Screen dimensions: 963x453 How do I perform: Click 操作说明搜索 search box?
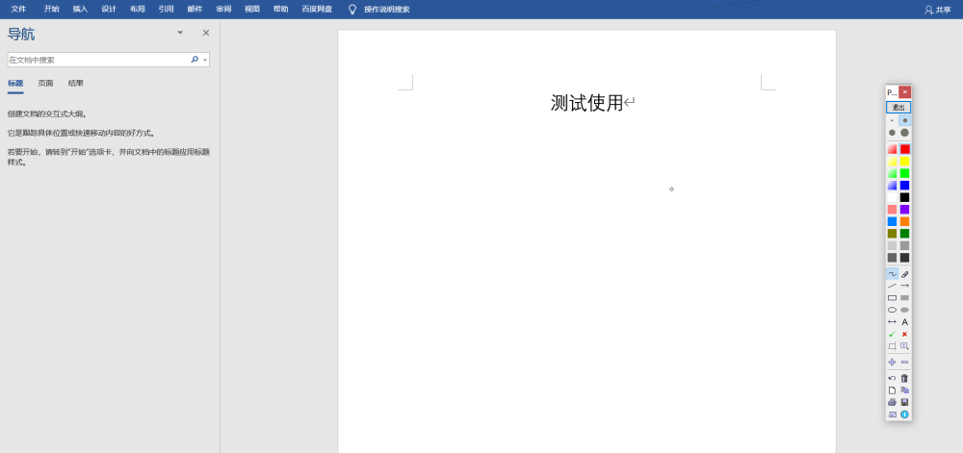[387, 10]
